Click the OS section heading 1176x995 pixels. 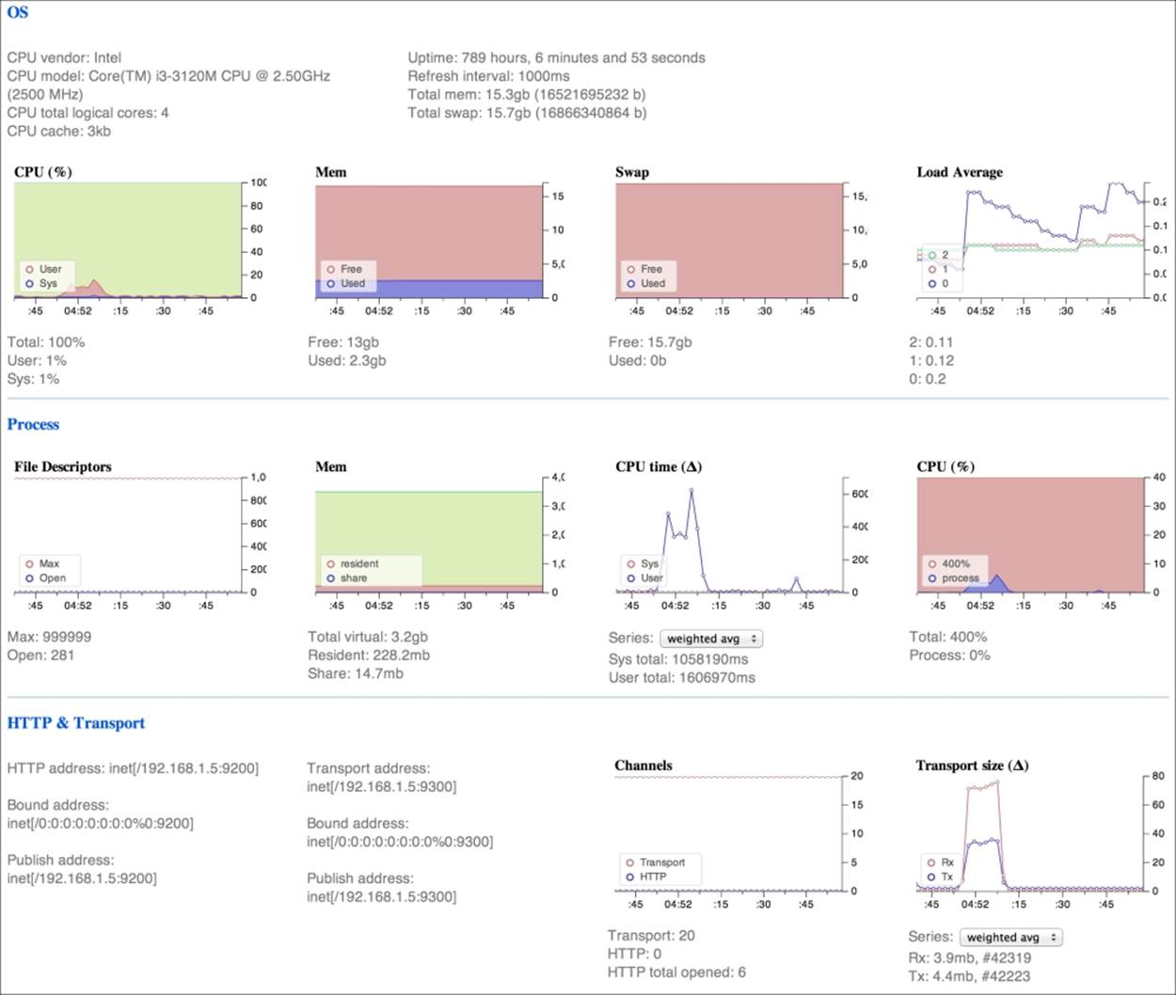(18, 12)
